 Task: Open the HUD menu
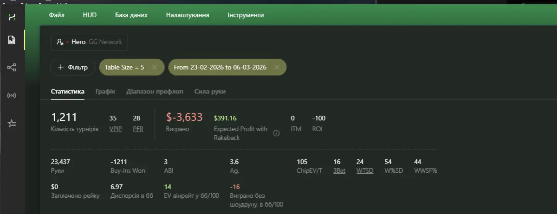(90, 15)
